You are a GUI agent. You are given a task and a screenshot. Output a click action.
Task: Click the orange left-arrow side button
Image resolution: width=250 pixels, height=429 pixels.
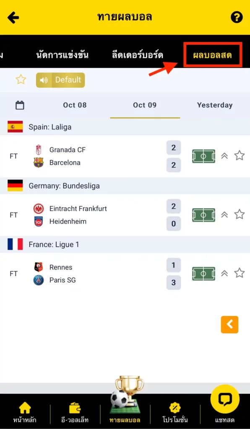(x=229, y=325)
